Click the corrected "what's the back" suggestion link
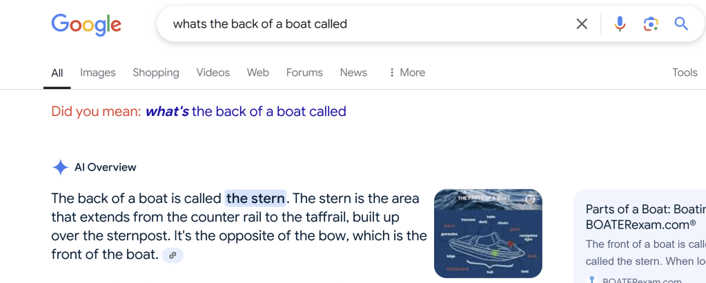Screen dimensions: 706x283 (245, 111)
